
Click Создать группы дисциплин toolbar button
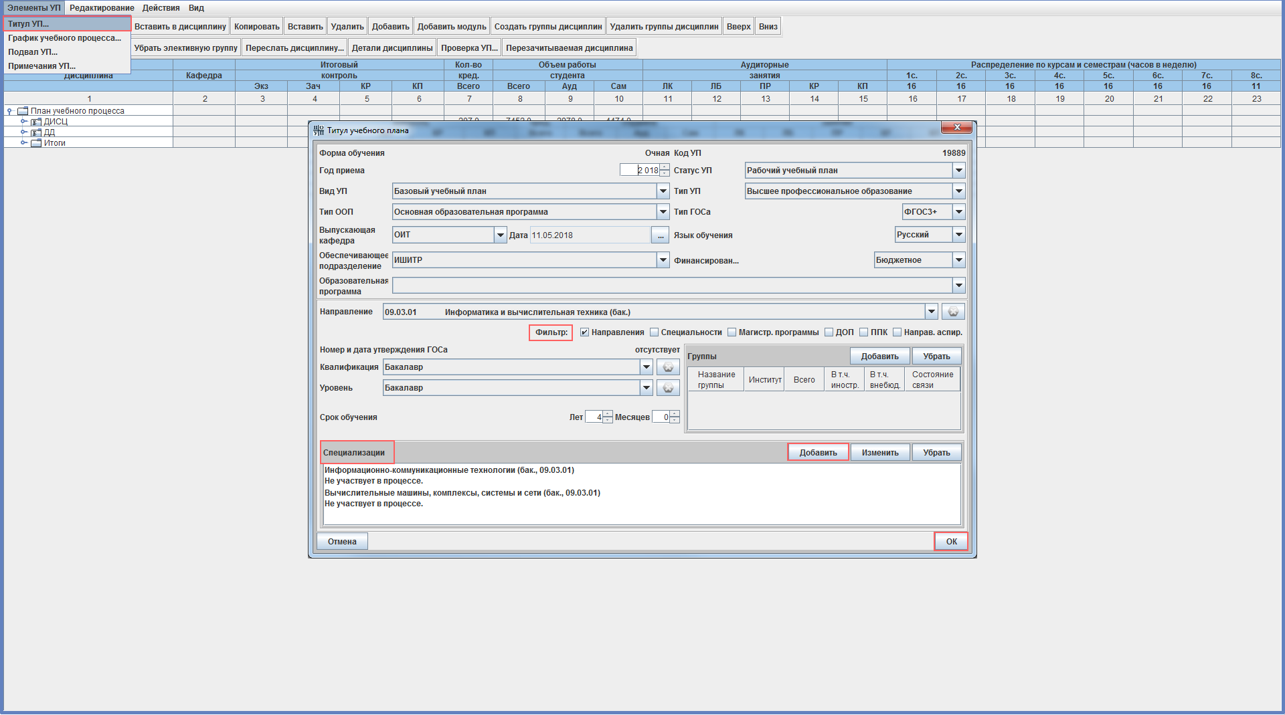[x=548, y=27]
